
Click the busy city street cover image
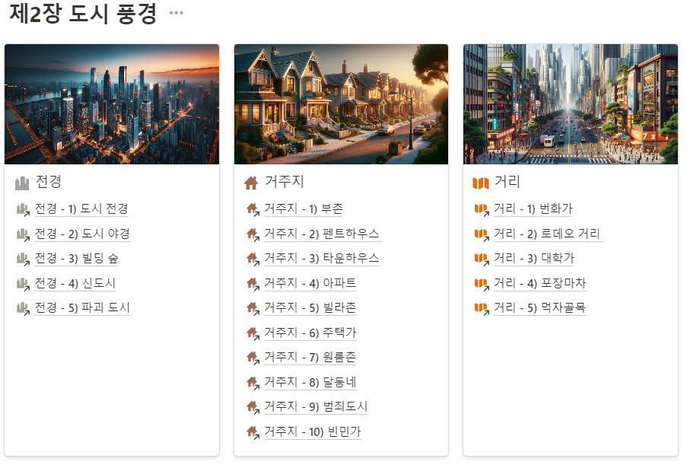point(571,104)
